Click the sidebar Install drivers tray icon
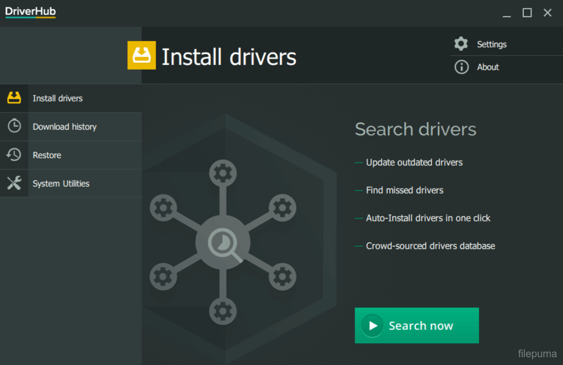Viewport: 563px width, 365px height. coord(14,98)
